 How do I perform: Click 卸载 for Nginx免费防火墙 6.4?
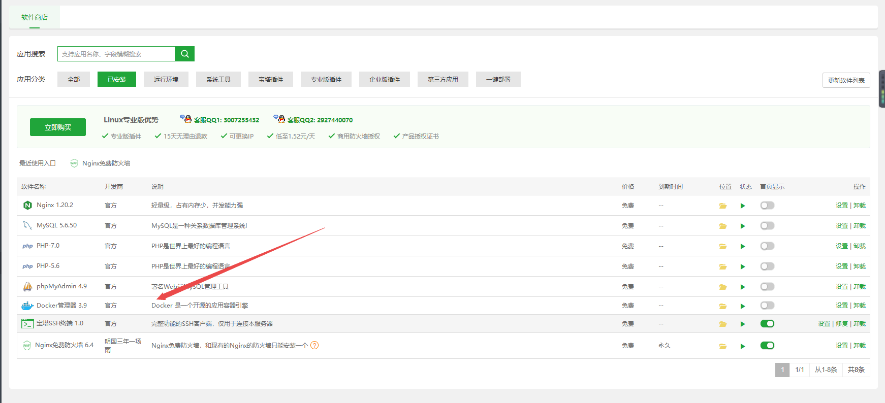860,346
